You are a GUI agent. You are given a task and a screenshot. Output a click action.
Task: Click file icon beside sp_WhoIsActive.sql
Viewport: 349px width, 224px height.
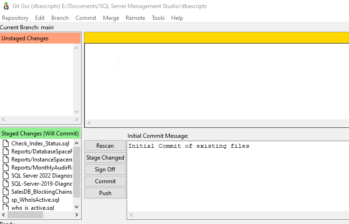(6, 200)
